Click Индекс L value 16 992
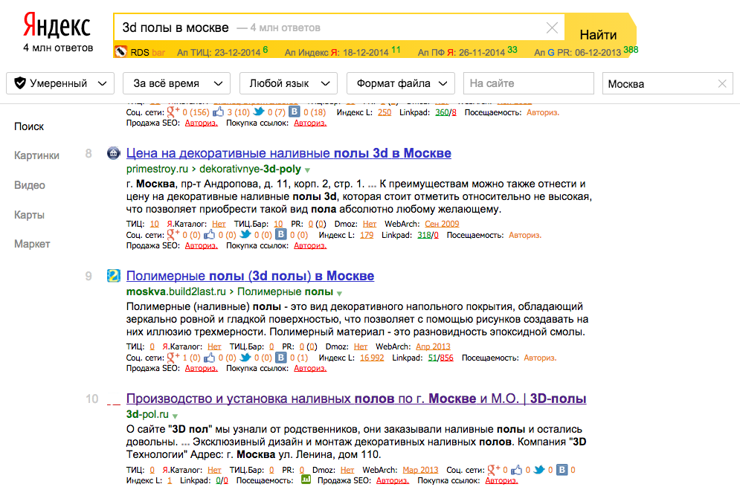 [372, 358]
